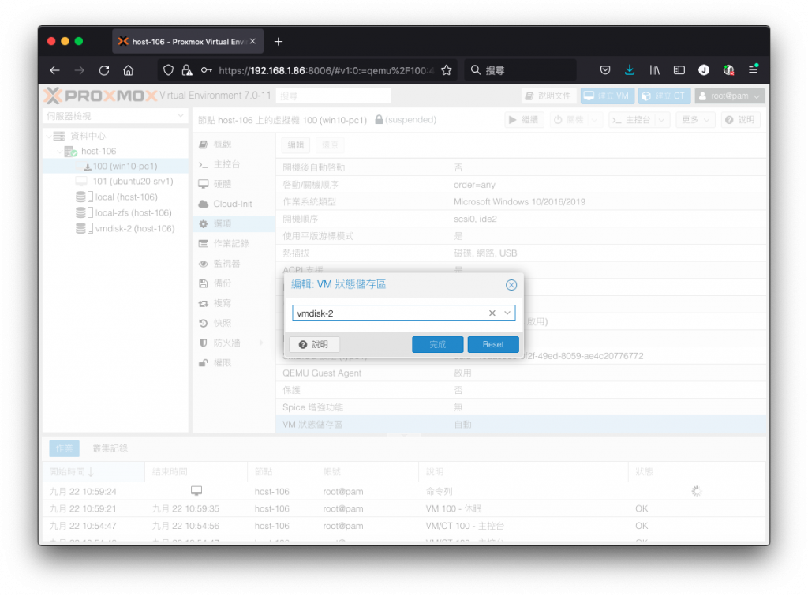
Task: Open the 更多 more dropdown
Action: 696,120
